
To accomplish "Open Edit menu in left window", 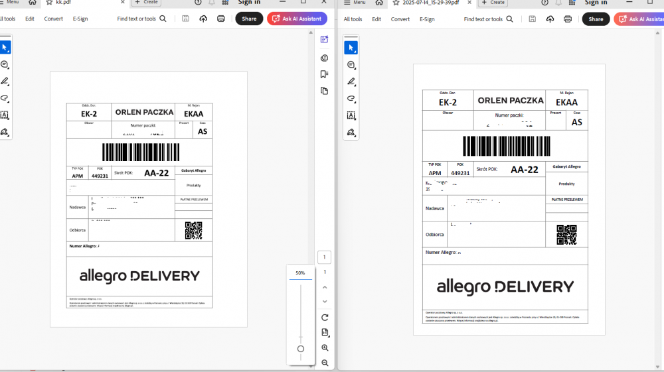I will pos(30,19).
